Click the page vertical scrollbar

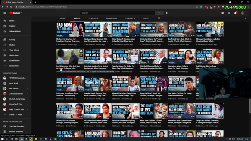pyautogui.click(x=250, y=105)
